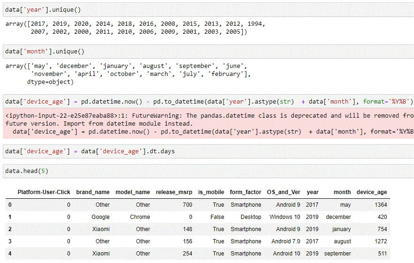Click the data['month'].unique() code cell
The width and height of the screenshot is (414, 263).
[208, 52]
